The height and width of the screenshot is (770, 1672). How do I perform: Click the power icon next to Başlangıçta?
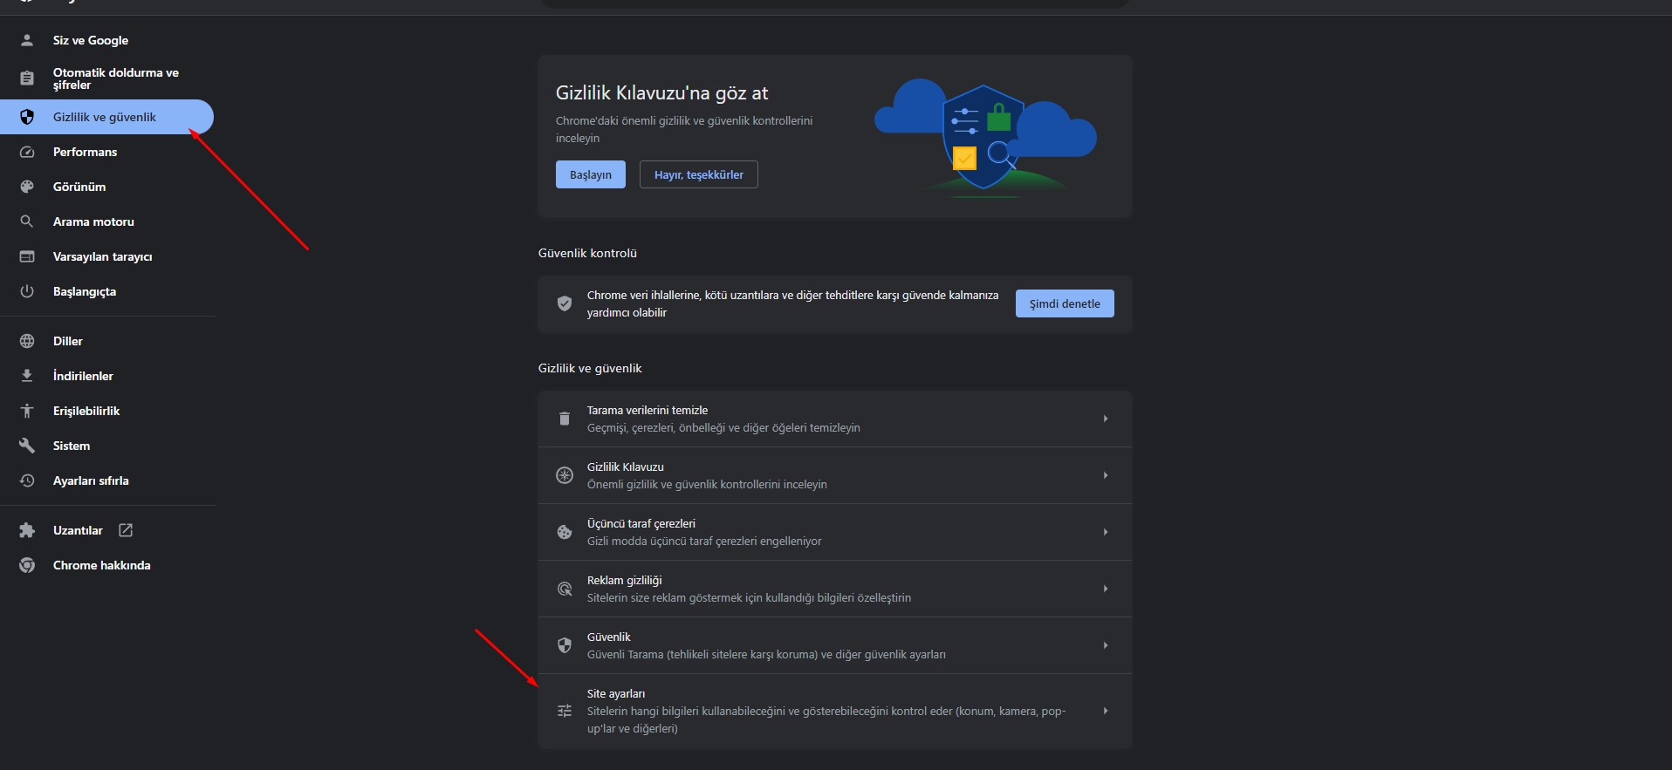click(27, 291)
